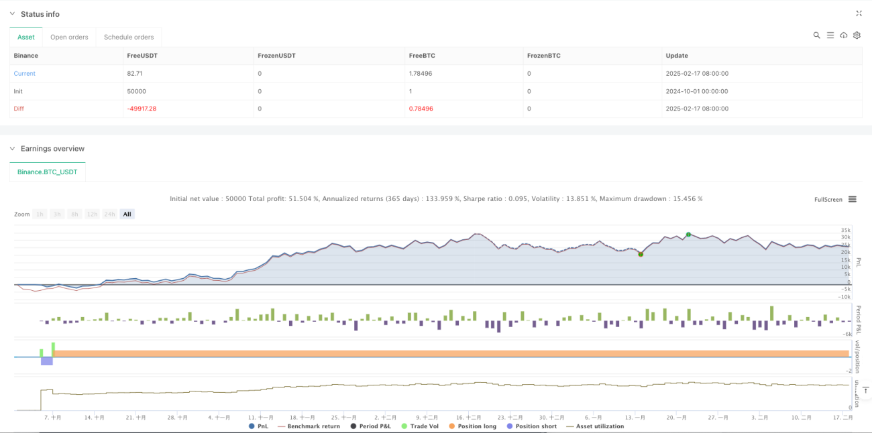Image resolution: width=872 pixels, height=433 pixels.
Task: Click the collapse fullscreen arrows icon
Action: [859, 13]
